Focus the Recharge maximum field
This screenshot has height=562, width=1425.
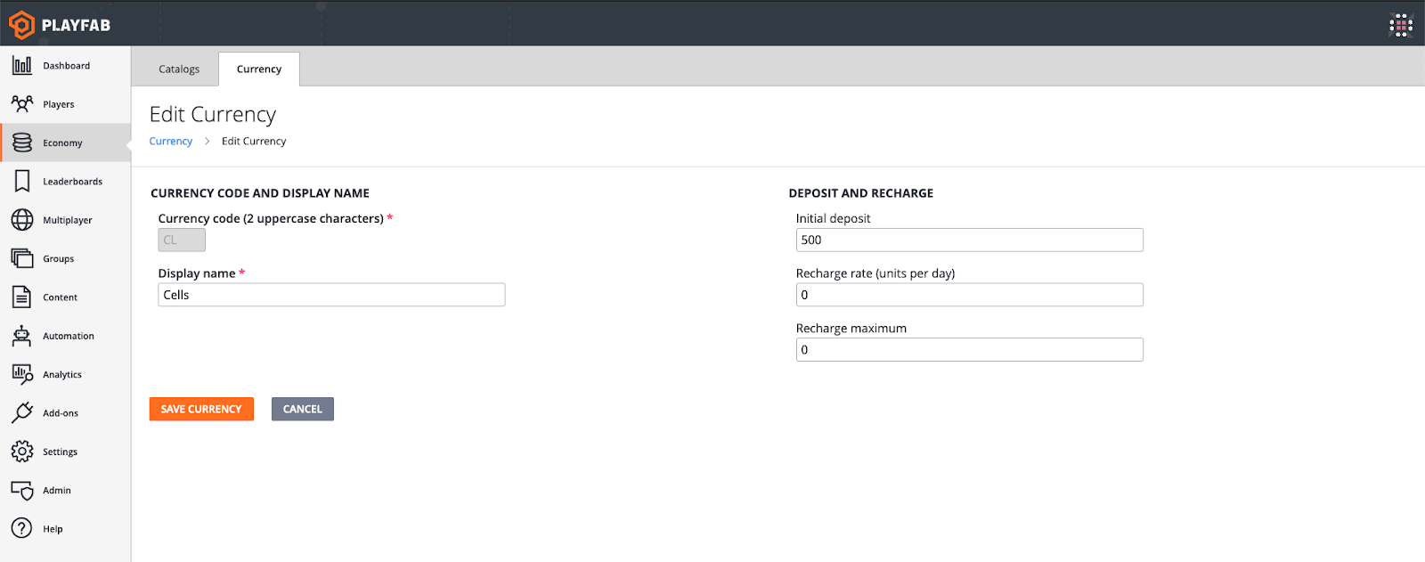[x=969, y=349]
